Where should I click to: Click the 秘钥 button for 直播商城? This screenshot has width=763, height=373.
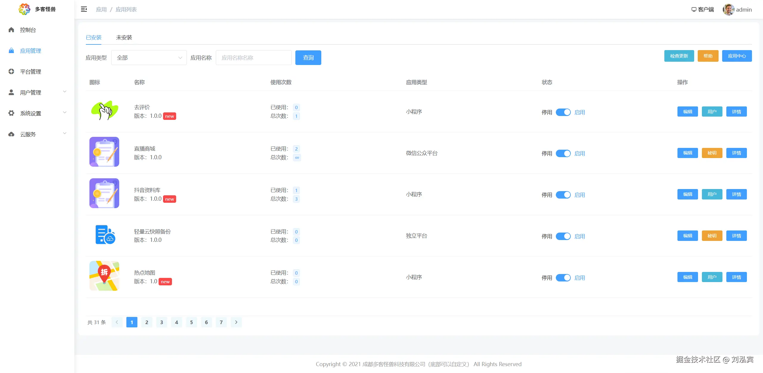(712, 153)
